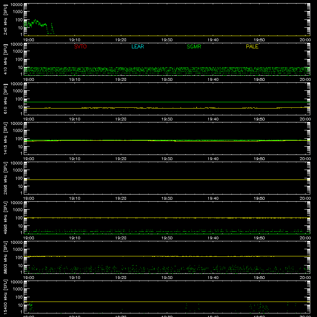Viewport: 317px width, 317px height.
Task: Click the 10000 y-label in the 245 MHz panel
Action: 17,5
